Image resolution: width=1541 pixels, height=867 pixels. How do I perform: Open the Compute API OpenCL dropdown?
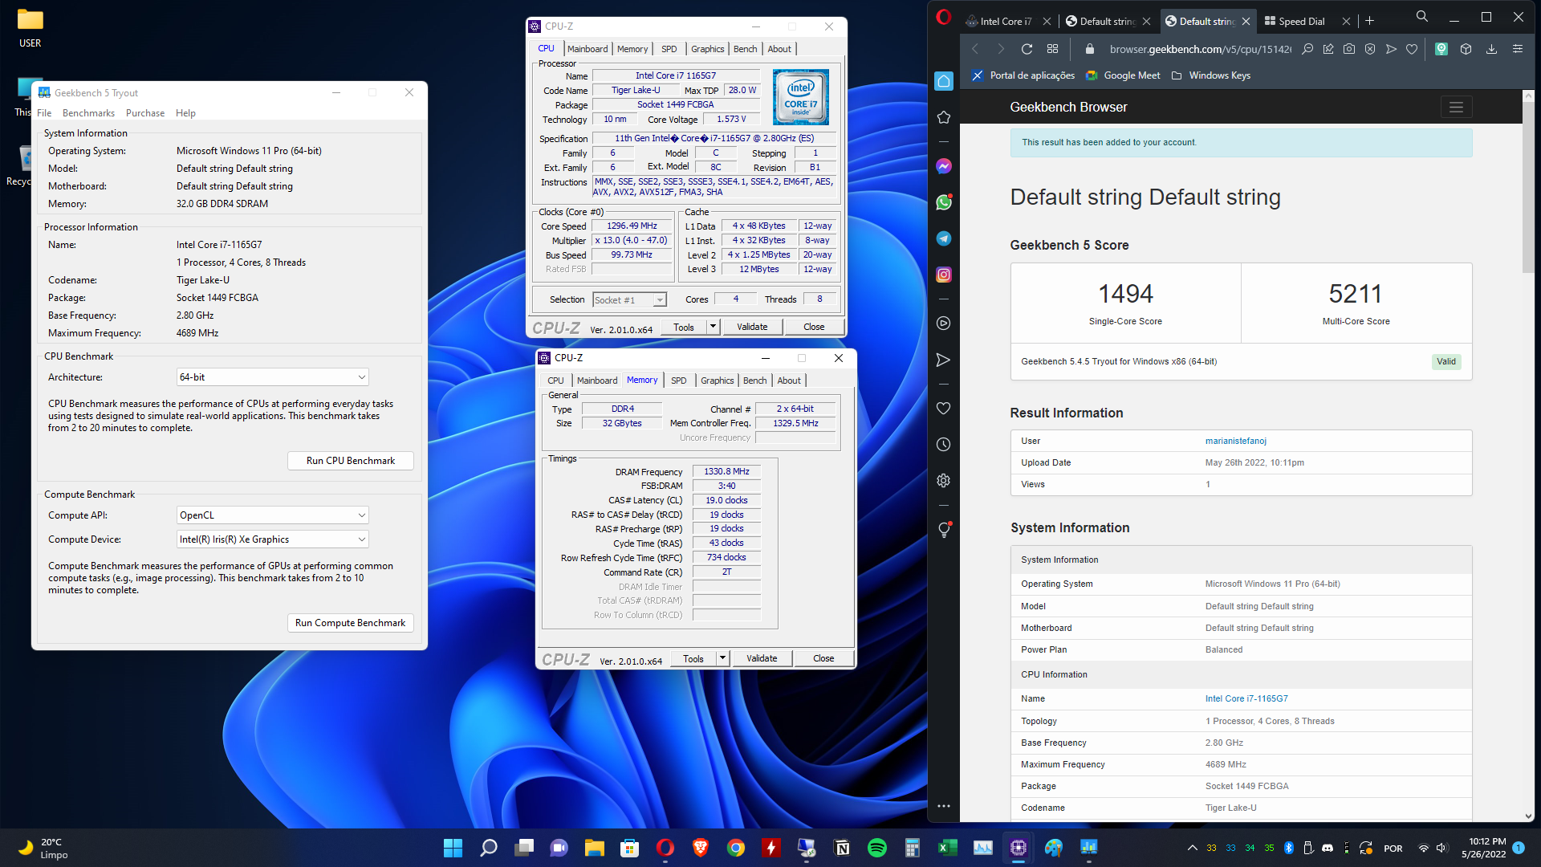273,515
